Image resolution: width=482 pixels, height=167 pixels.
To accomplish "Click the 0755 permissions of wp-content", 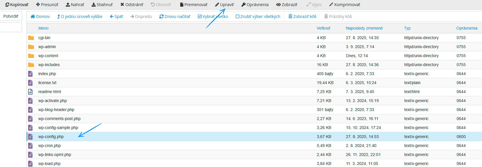I will [461, 56].
